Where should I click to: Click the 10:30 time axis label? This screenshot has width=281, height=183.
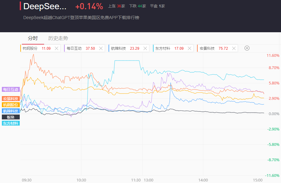[x=81, y=180]
